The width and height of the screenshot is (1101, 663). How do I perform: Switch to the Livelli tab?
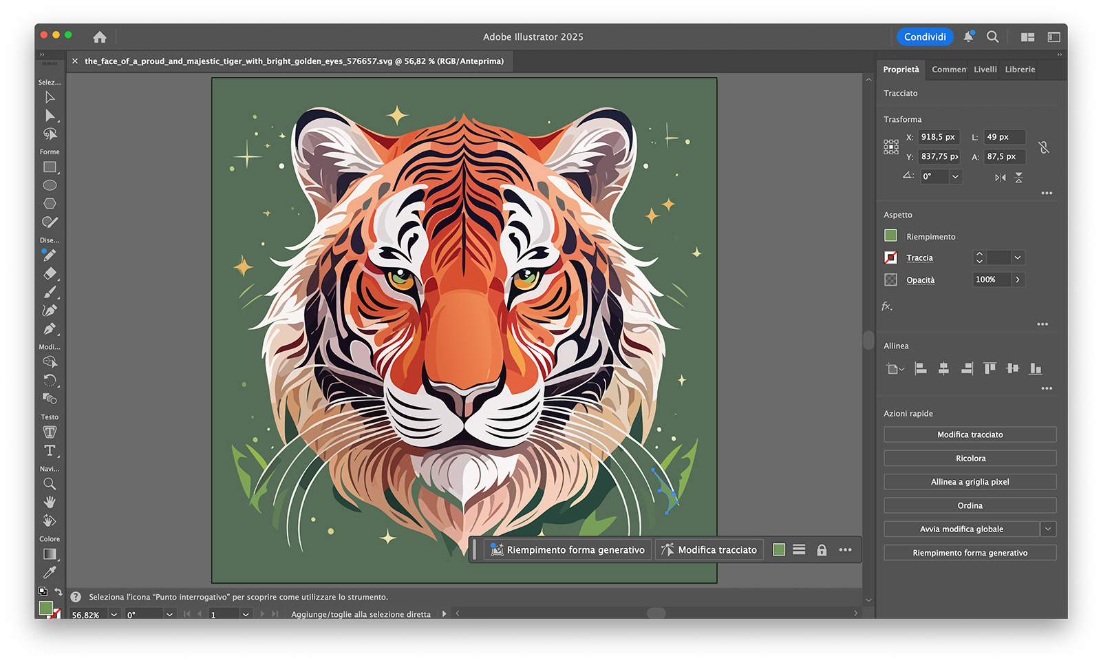984,69
